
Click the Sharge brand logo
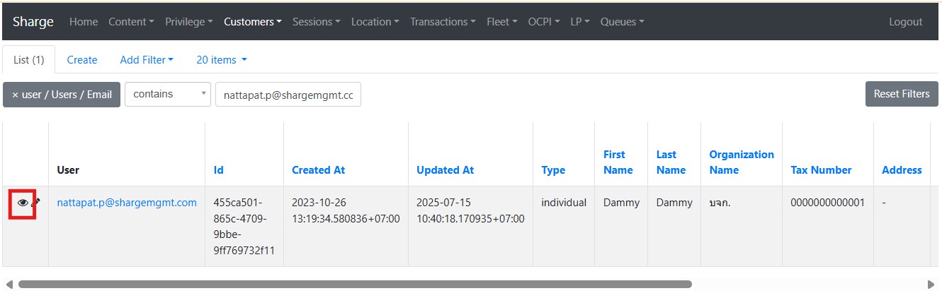pos(33,22)
